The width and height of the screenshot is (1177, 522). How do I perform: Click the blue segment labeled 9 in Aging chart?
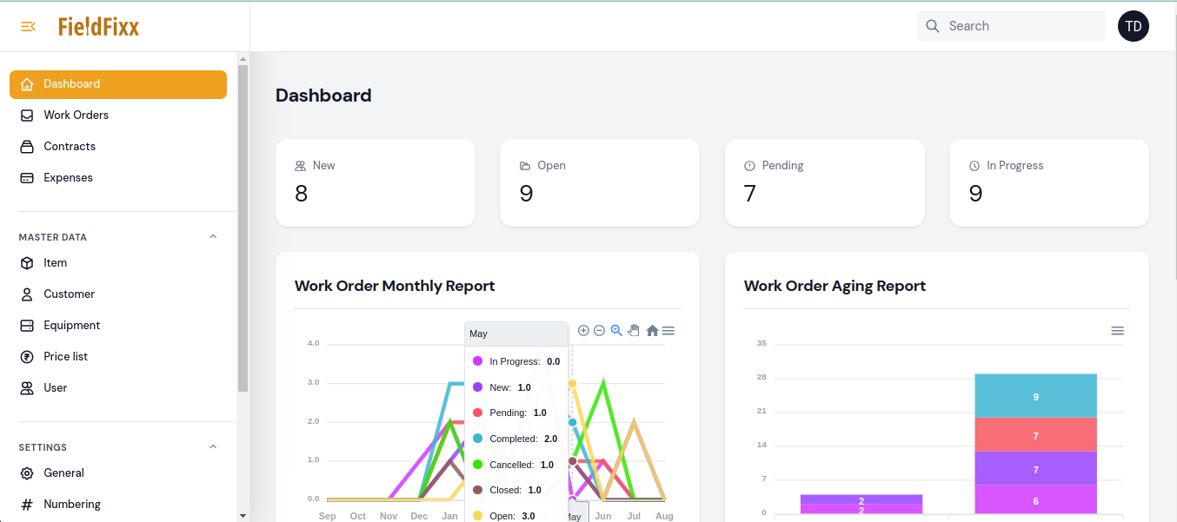1035,396
